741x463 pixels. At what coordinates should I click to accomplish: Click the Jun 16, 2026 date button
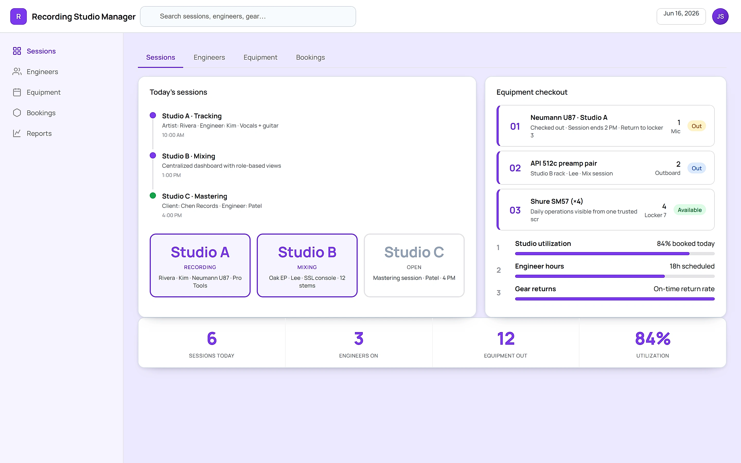(681, 16)
